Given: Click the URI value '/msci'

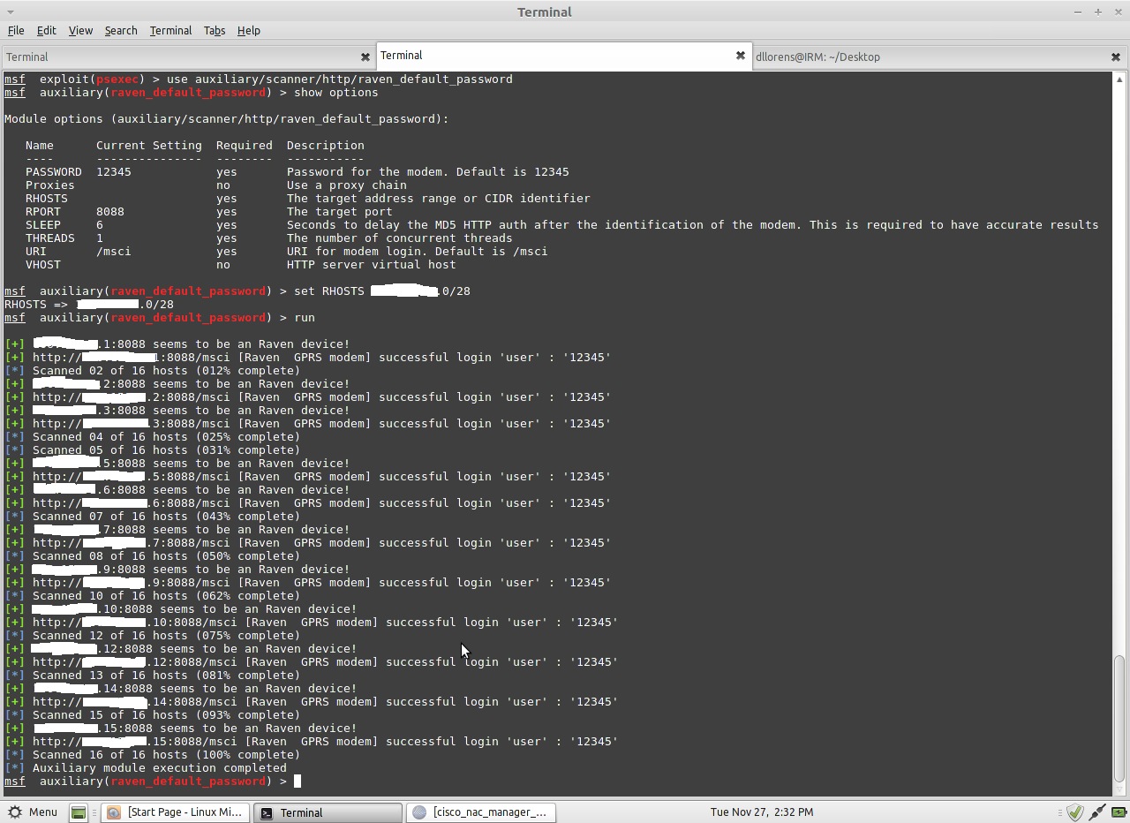Looking at the screenshot, I should [x=114, y=252].
